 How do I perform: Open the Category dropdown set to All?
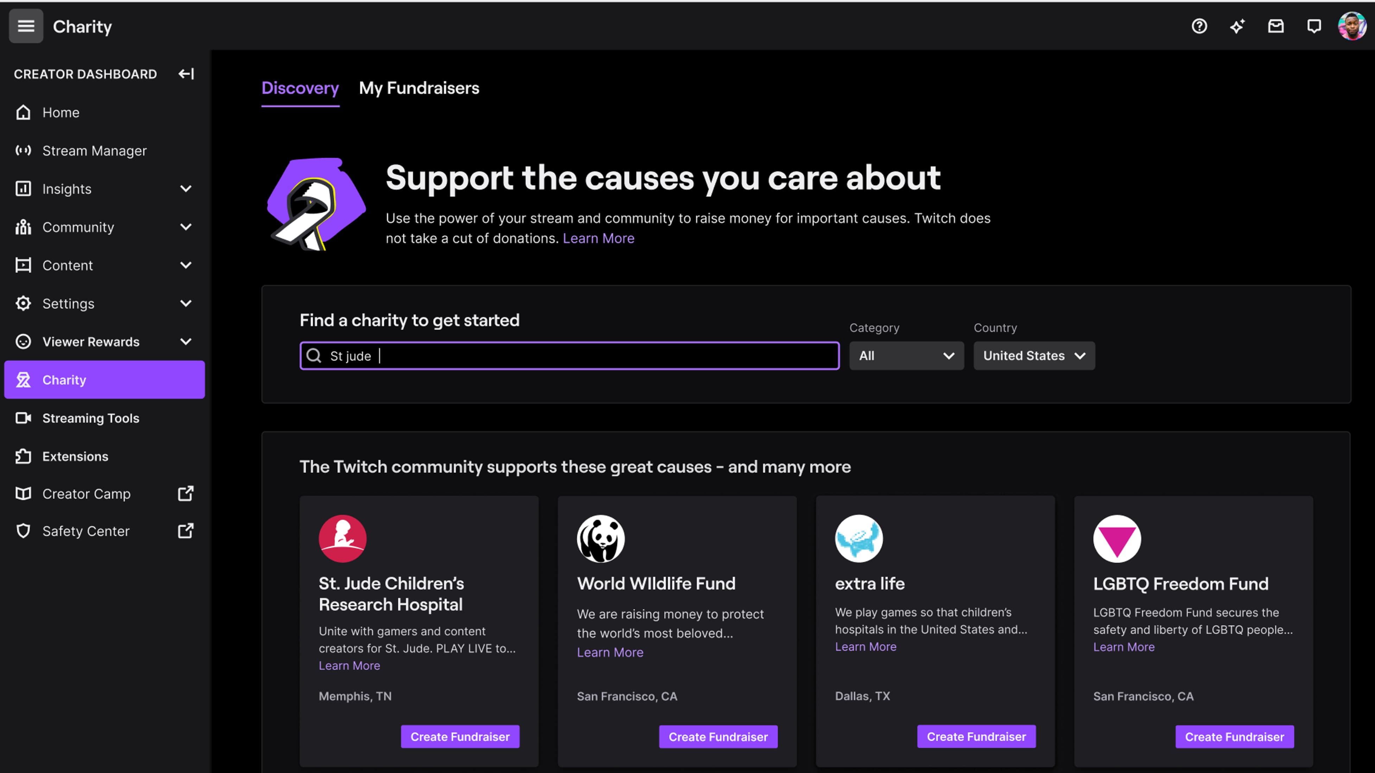pyautogui.click(x=906, y=356)
